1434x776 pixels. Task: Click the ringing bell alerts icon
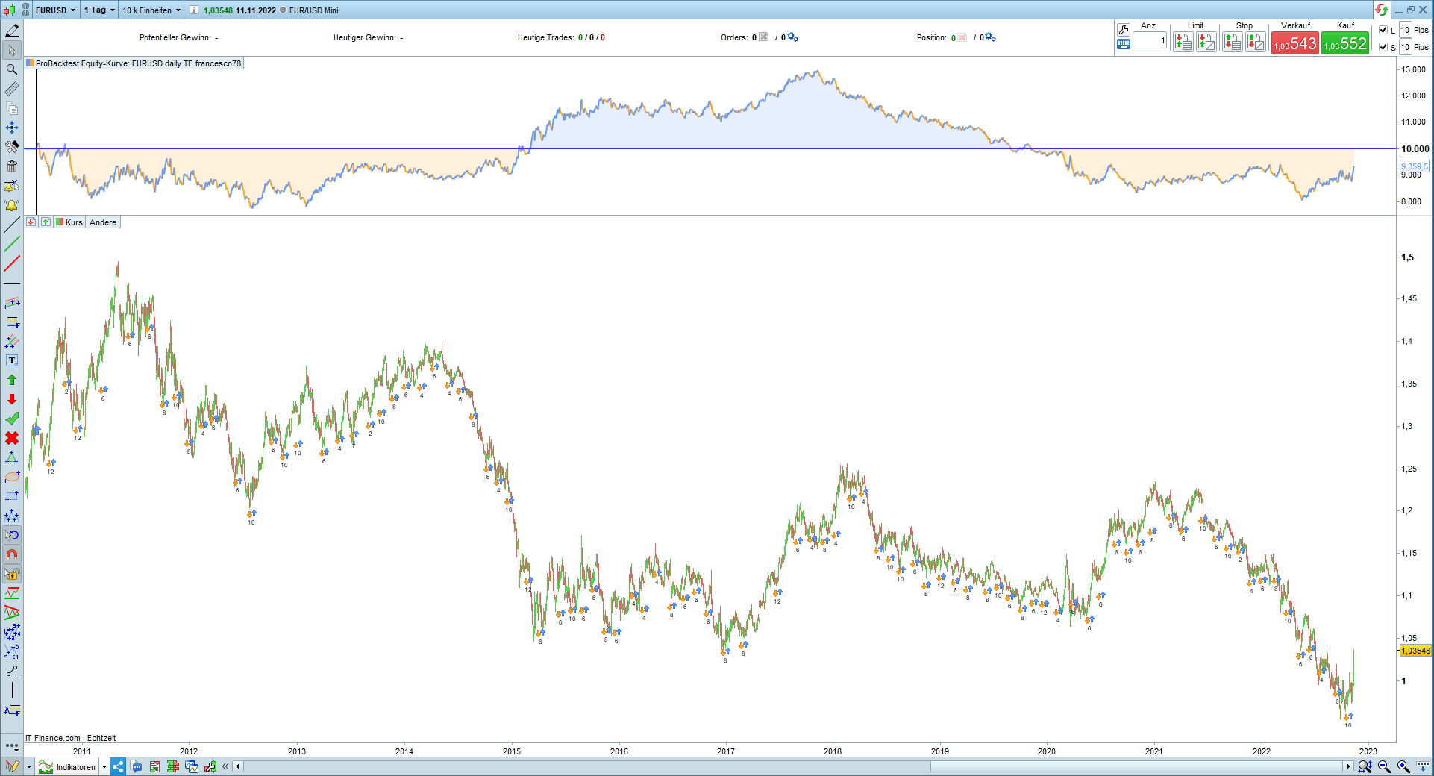[12, 205]
